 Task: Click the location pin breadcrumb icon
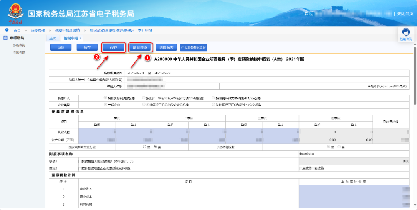point(7,30)
